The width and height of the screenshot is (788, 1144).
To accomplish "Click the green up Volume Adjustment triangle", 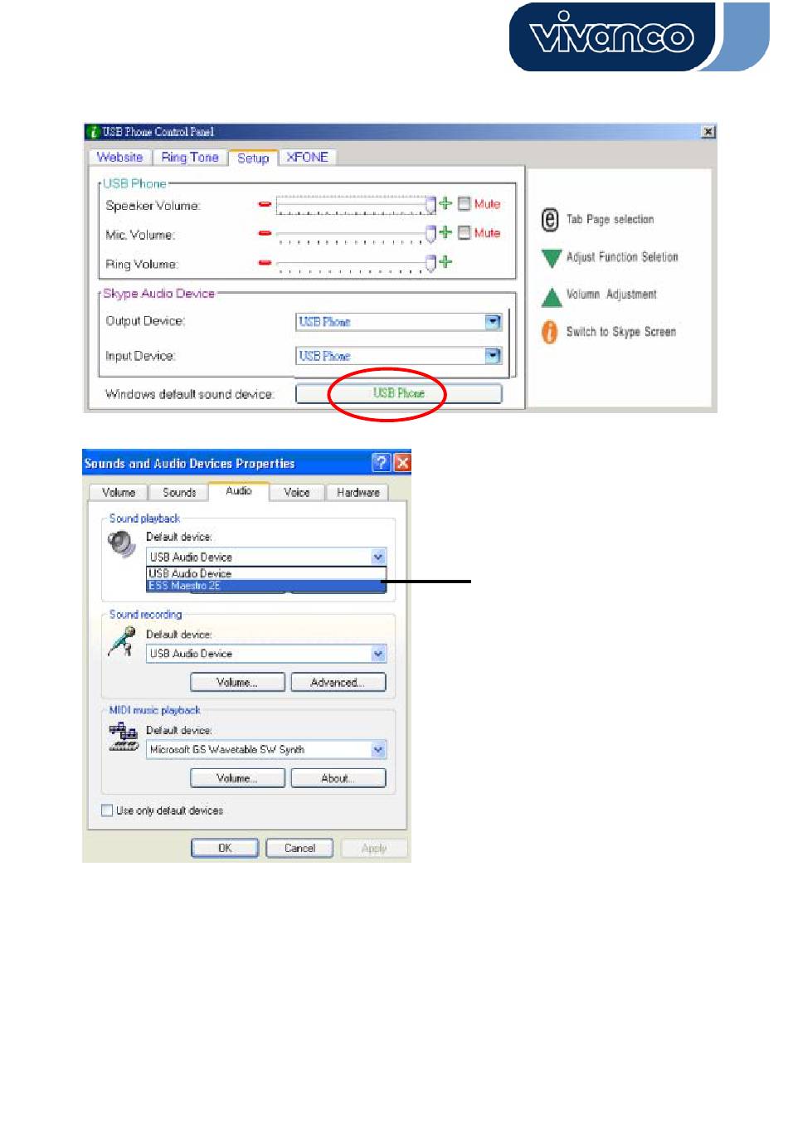I will 552,296.
